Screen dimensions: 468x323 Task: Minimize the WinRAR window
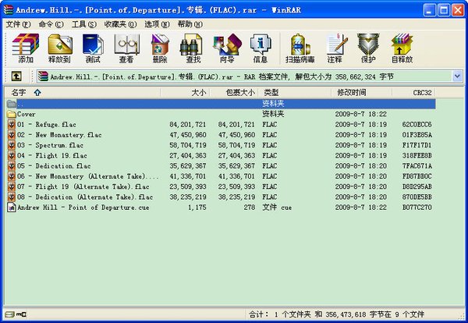(429, 10)
